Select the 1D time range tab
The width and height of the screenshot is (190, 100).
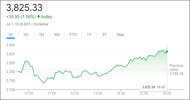(x=11, y=35)
